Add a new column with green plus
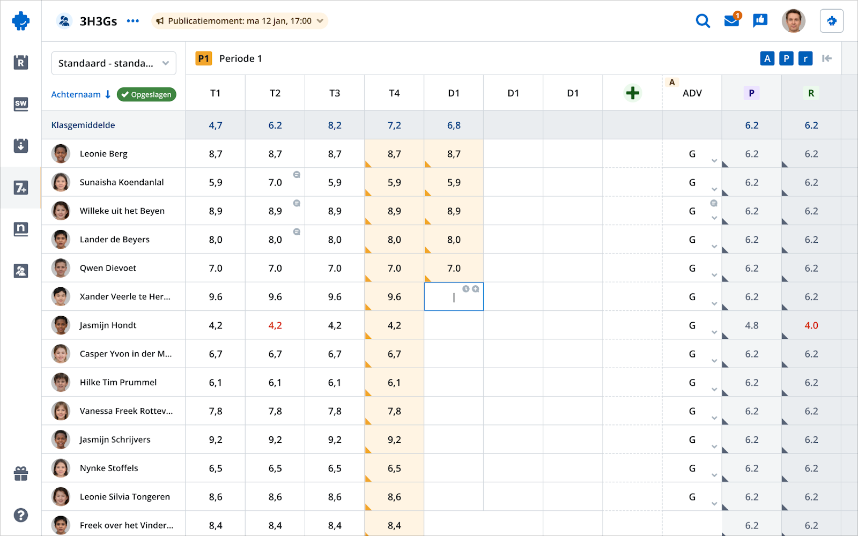 tap(632, 93)
